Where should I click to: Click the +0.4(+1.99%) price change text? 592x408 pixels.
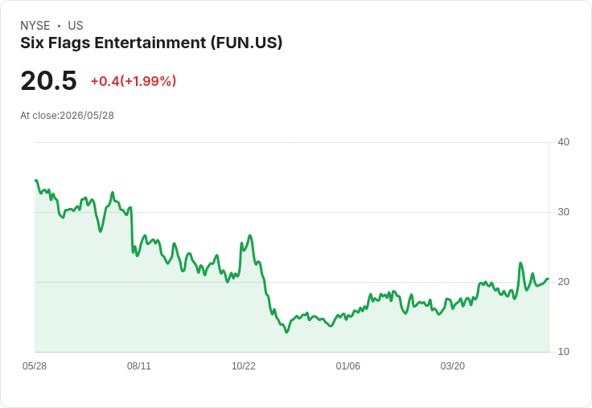coord(134,81)
